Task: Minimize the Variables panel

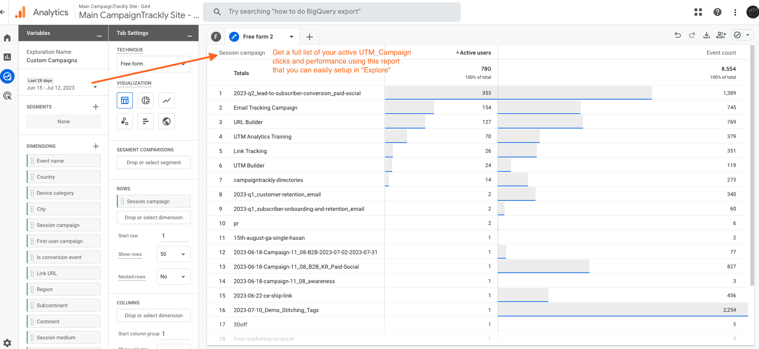Action: pos(99,36)
